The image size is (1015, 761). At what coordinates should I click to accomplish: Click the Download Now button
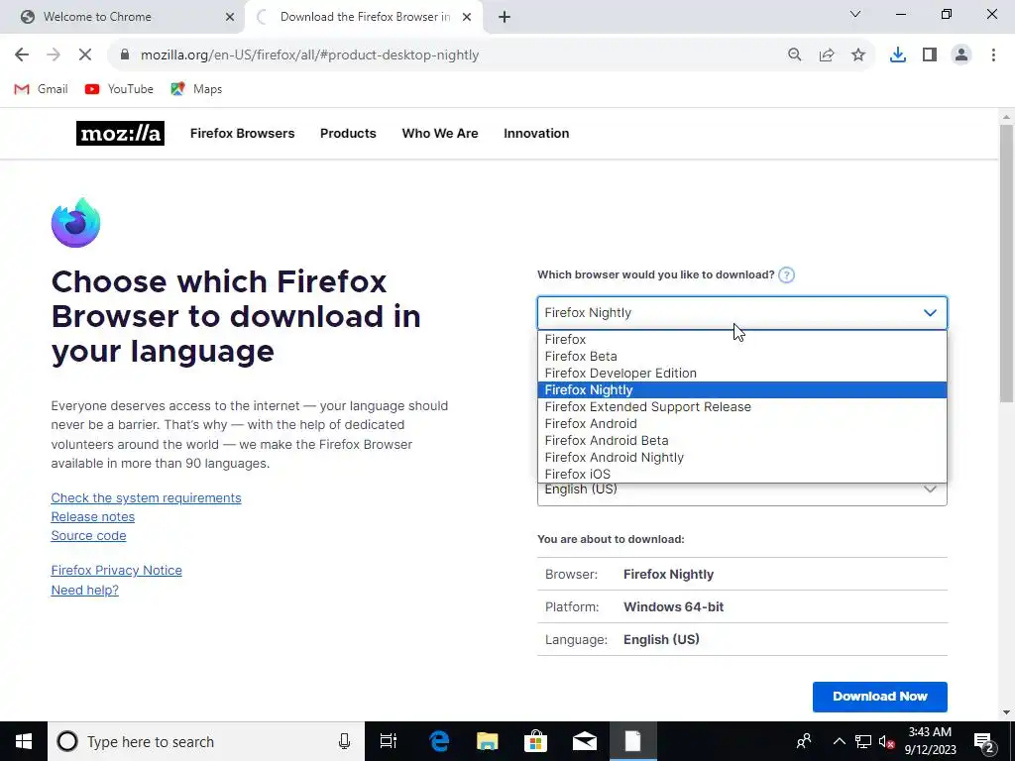point(880,697)
